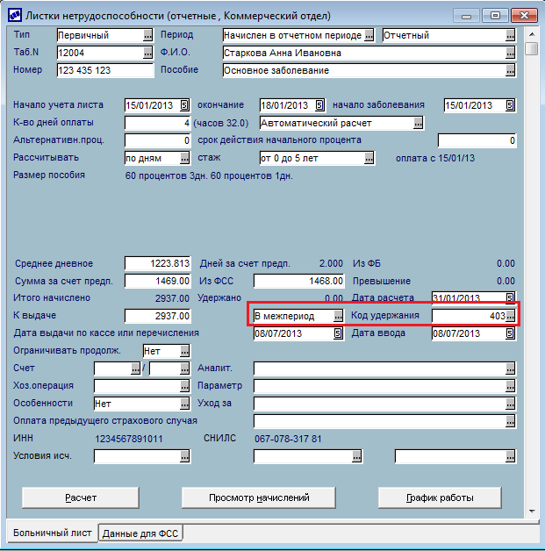Open Аналит. lookup button
This screenshot has width=545, height=551.
510,369
